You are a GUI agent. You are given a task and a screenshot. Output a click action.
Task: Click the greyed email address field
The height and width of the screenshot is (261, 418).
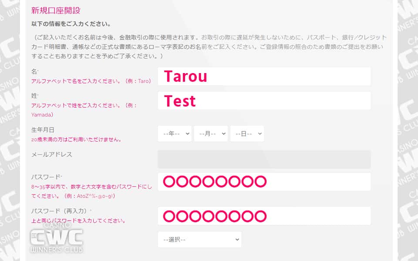click(264, 159)
